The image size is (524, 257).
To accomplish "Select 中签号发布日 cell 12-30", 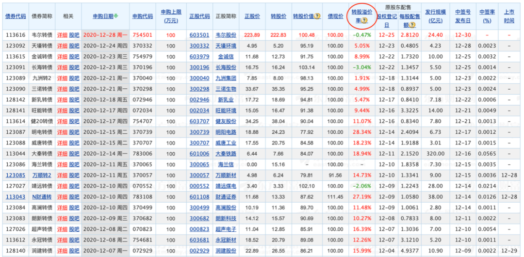I will tap(463, 35).
